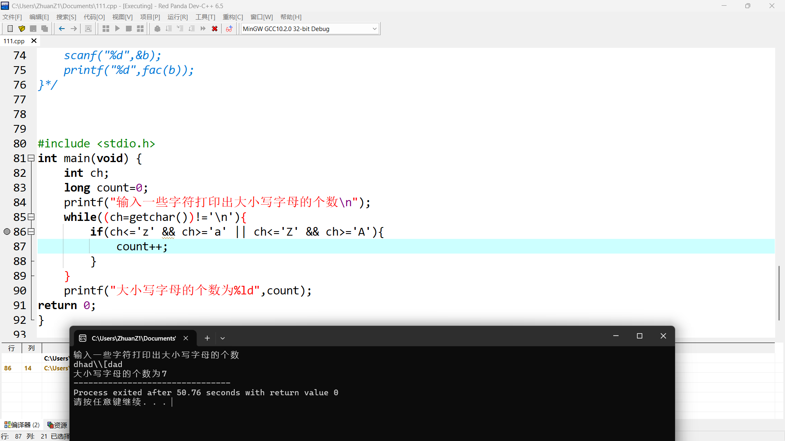
Task: Close the 111.cpp editor tab
Action: (34, 41)
